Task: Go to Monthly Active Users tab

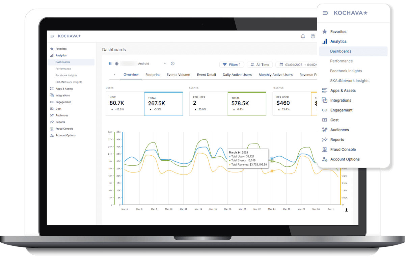Action: (275, 75)
